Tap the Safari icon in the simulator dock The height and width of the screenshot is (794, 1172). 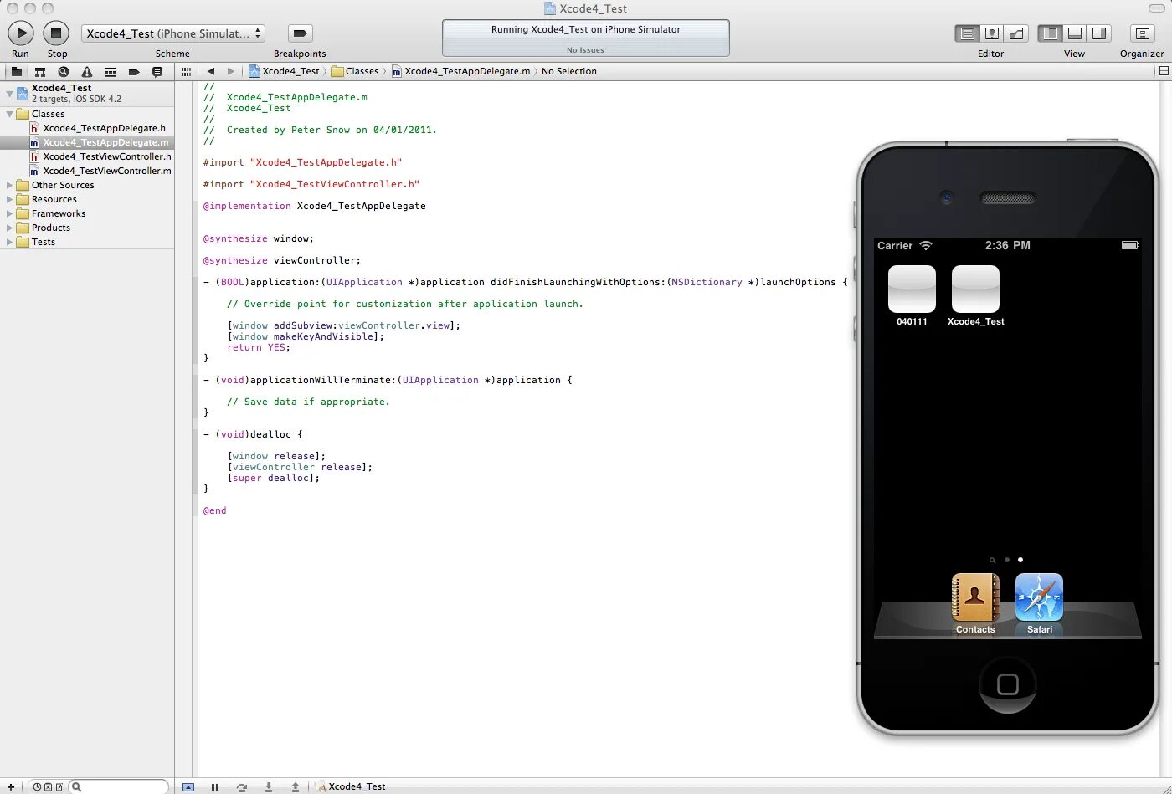(1039, 598)
